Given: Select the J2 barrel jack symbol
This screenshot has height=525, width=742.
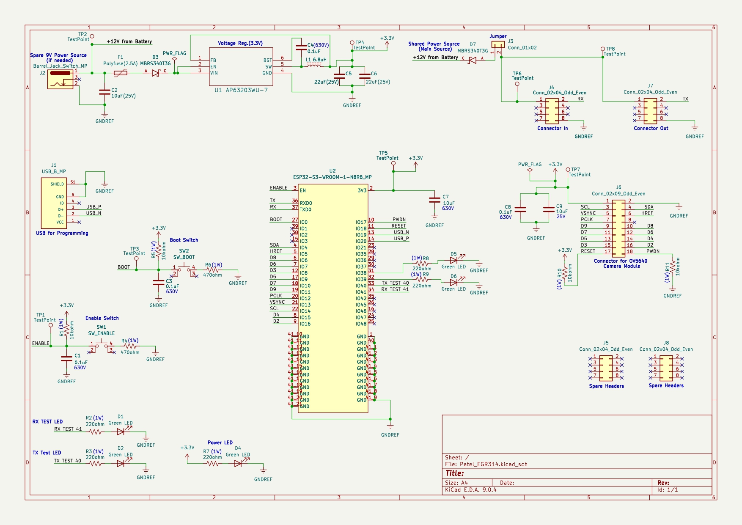Looking at the screenshot, I should coord(60,79).
